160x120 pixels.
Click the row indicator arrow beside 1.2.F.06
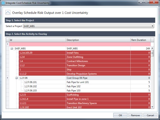click(x=8, y=78)
